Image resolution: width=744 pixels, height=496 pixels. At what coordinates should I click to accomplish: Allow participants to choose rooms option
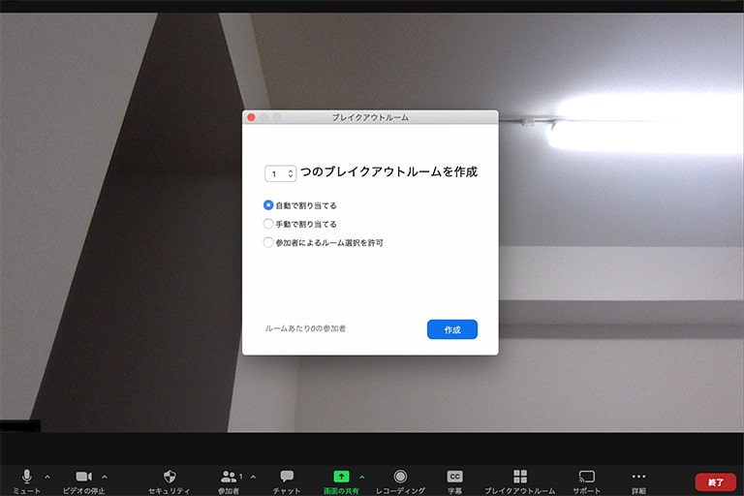[x=268, y=242]
